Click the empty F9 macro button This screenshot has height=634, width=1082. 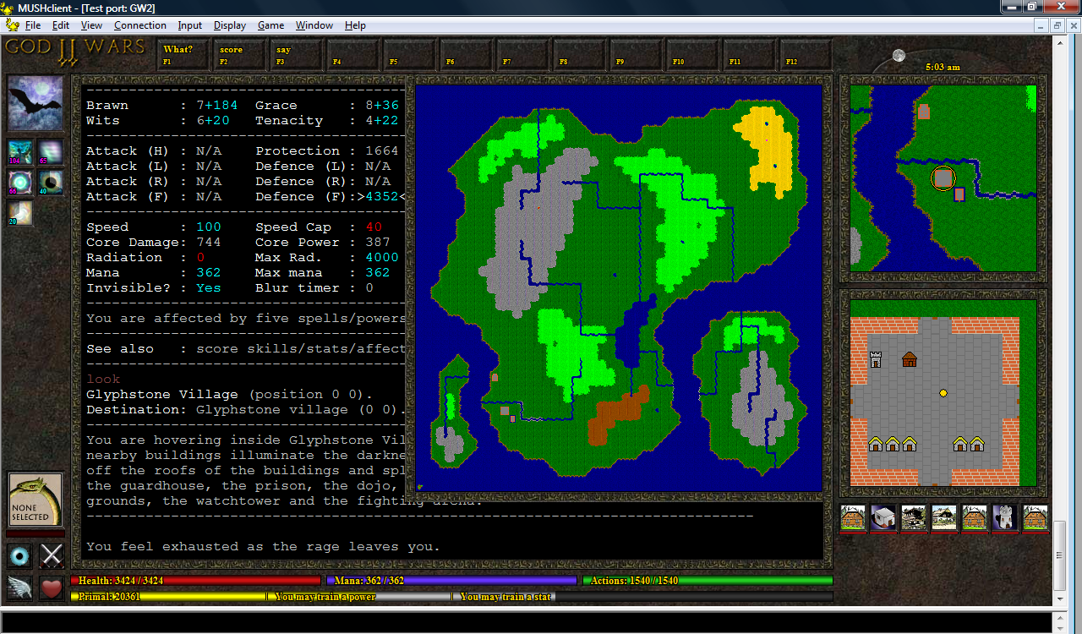(x=637, y=55)
